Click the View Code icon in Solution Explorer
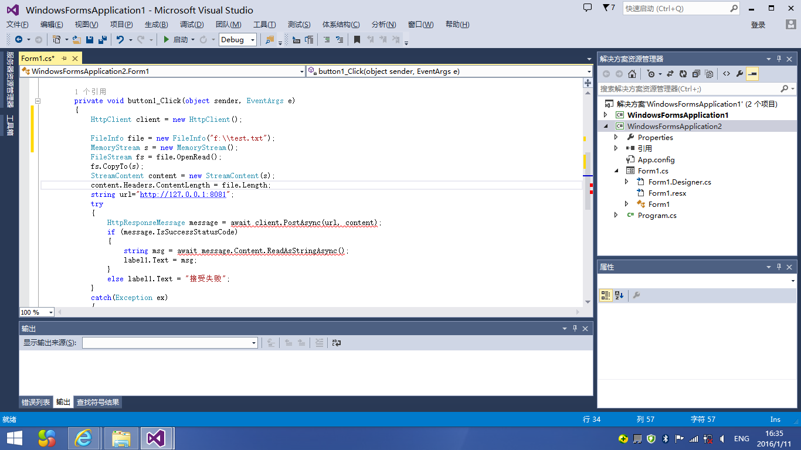This screenshot has width=801, height=450. tap(726, 74)
